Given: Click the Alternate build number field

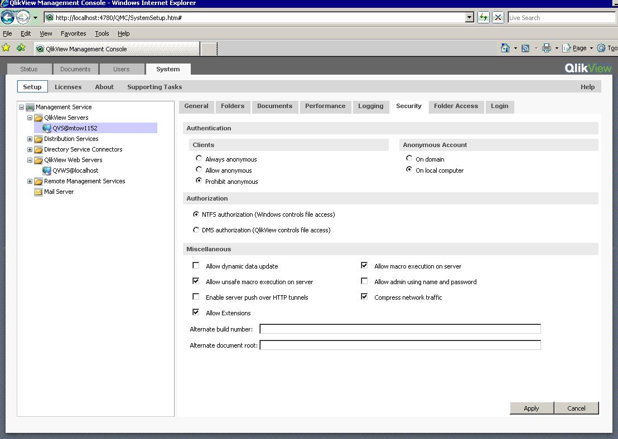Looking at the screenshot, I should (400, 329).
